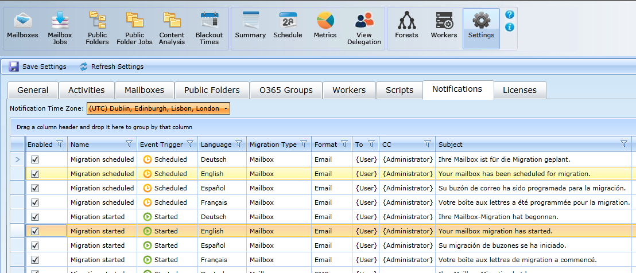Switch to the Licenses tab
Screen dimensions: 636x273
click(x=519, y=90)
